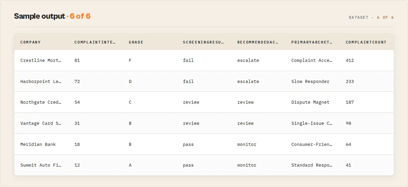
Task: Select the Northgate Cred… company cell
Action: (41, 102)
